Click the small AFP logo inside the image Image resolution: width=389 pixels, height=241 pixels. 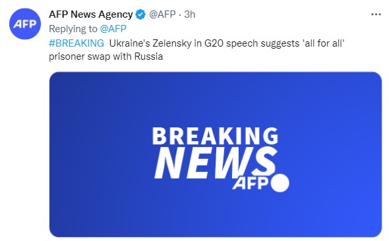(251, 183)
